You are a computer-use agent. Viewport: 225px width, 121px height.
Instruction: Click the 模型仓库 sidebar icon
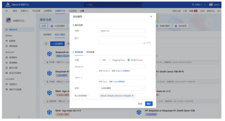click(x=7, y=29)
